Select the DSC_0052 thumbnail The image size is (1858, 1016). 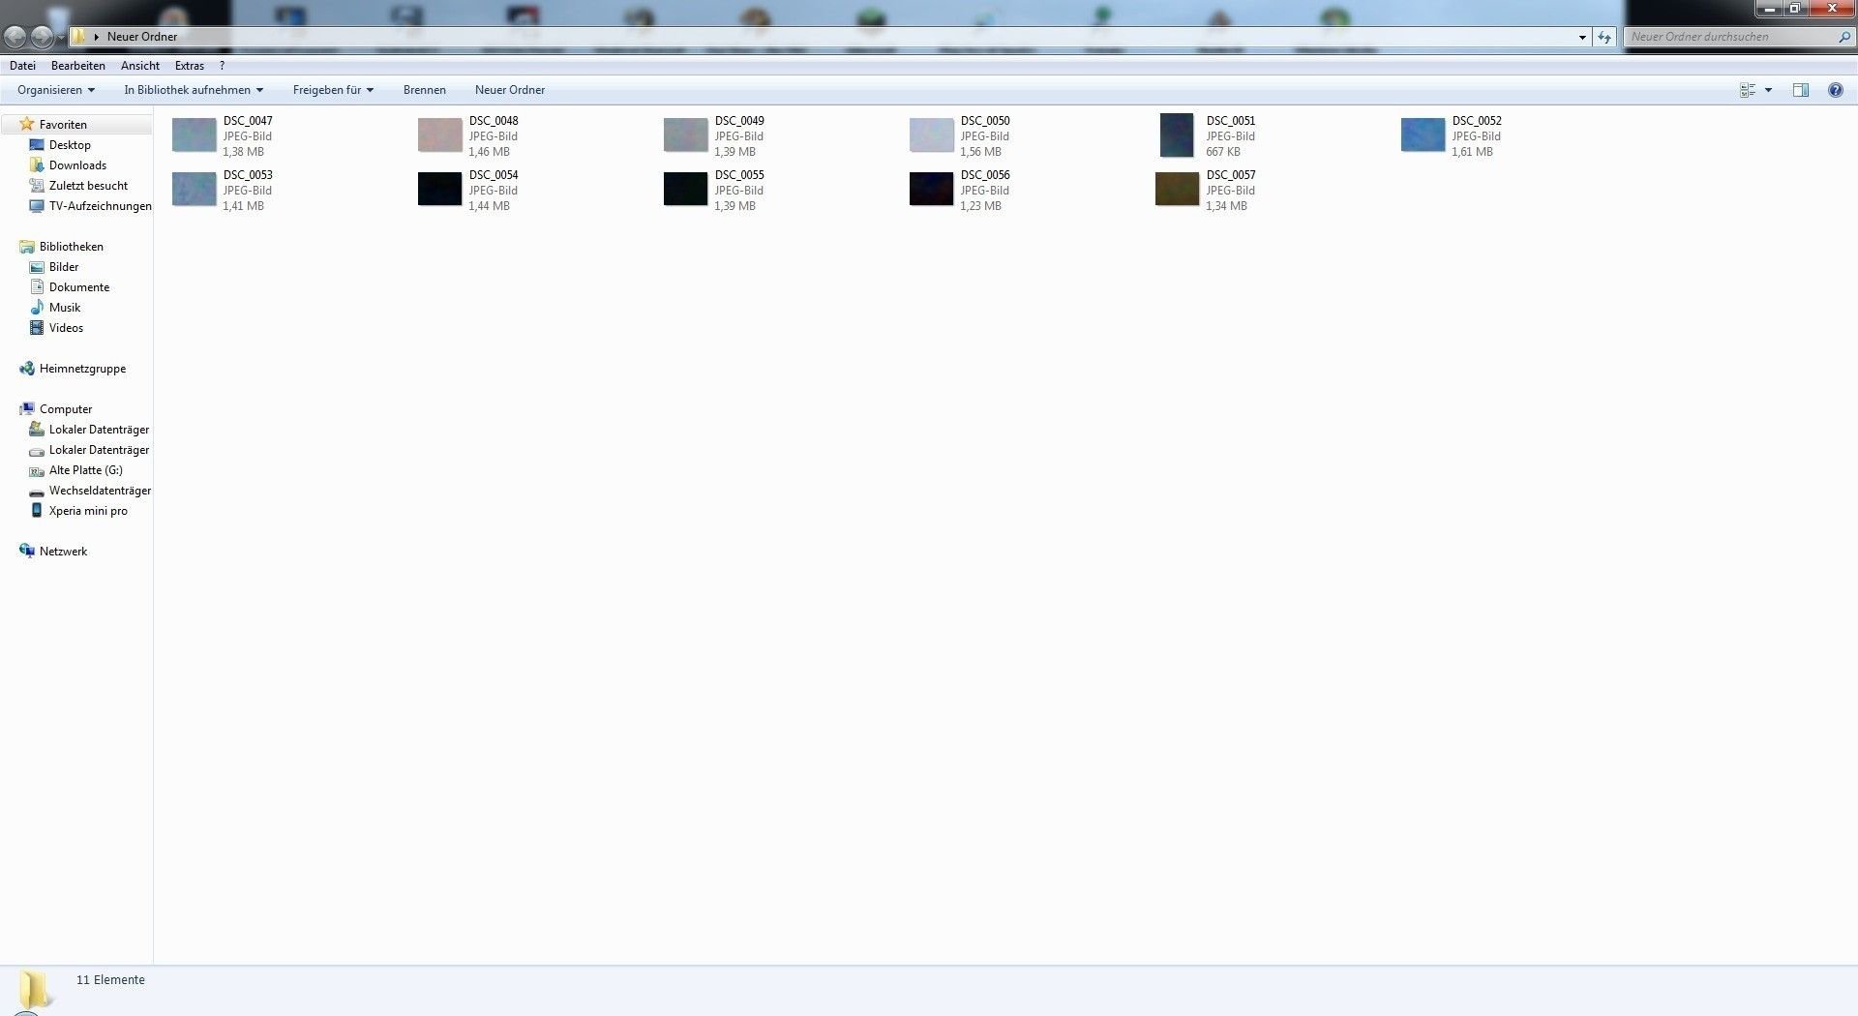tap(1423, 135)
